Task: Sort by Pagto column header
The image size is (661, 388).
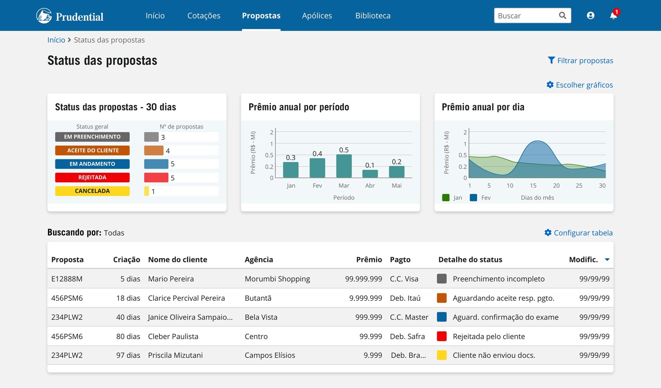Action: click(x=400, y=259)
